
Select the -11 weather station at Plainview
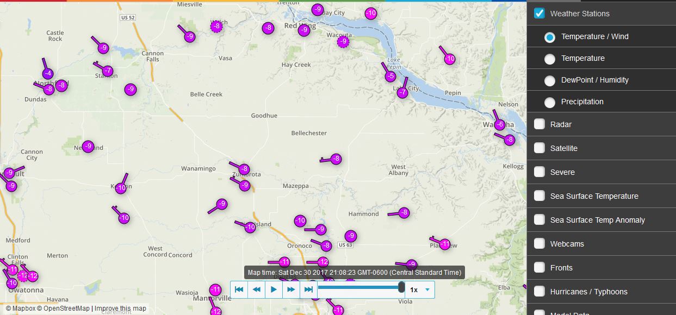445,244
